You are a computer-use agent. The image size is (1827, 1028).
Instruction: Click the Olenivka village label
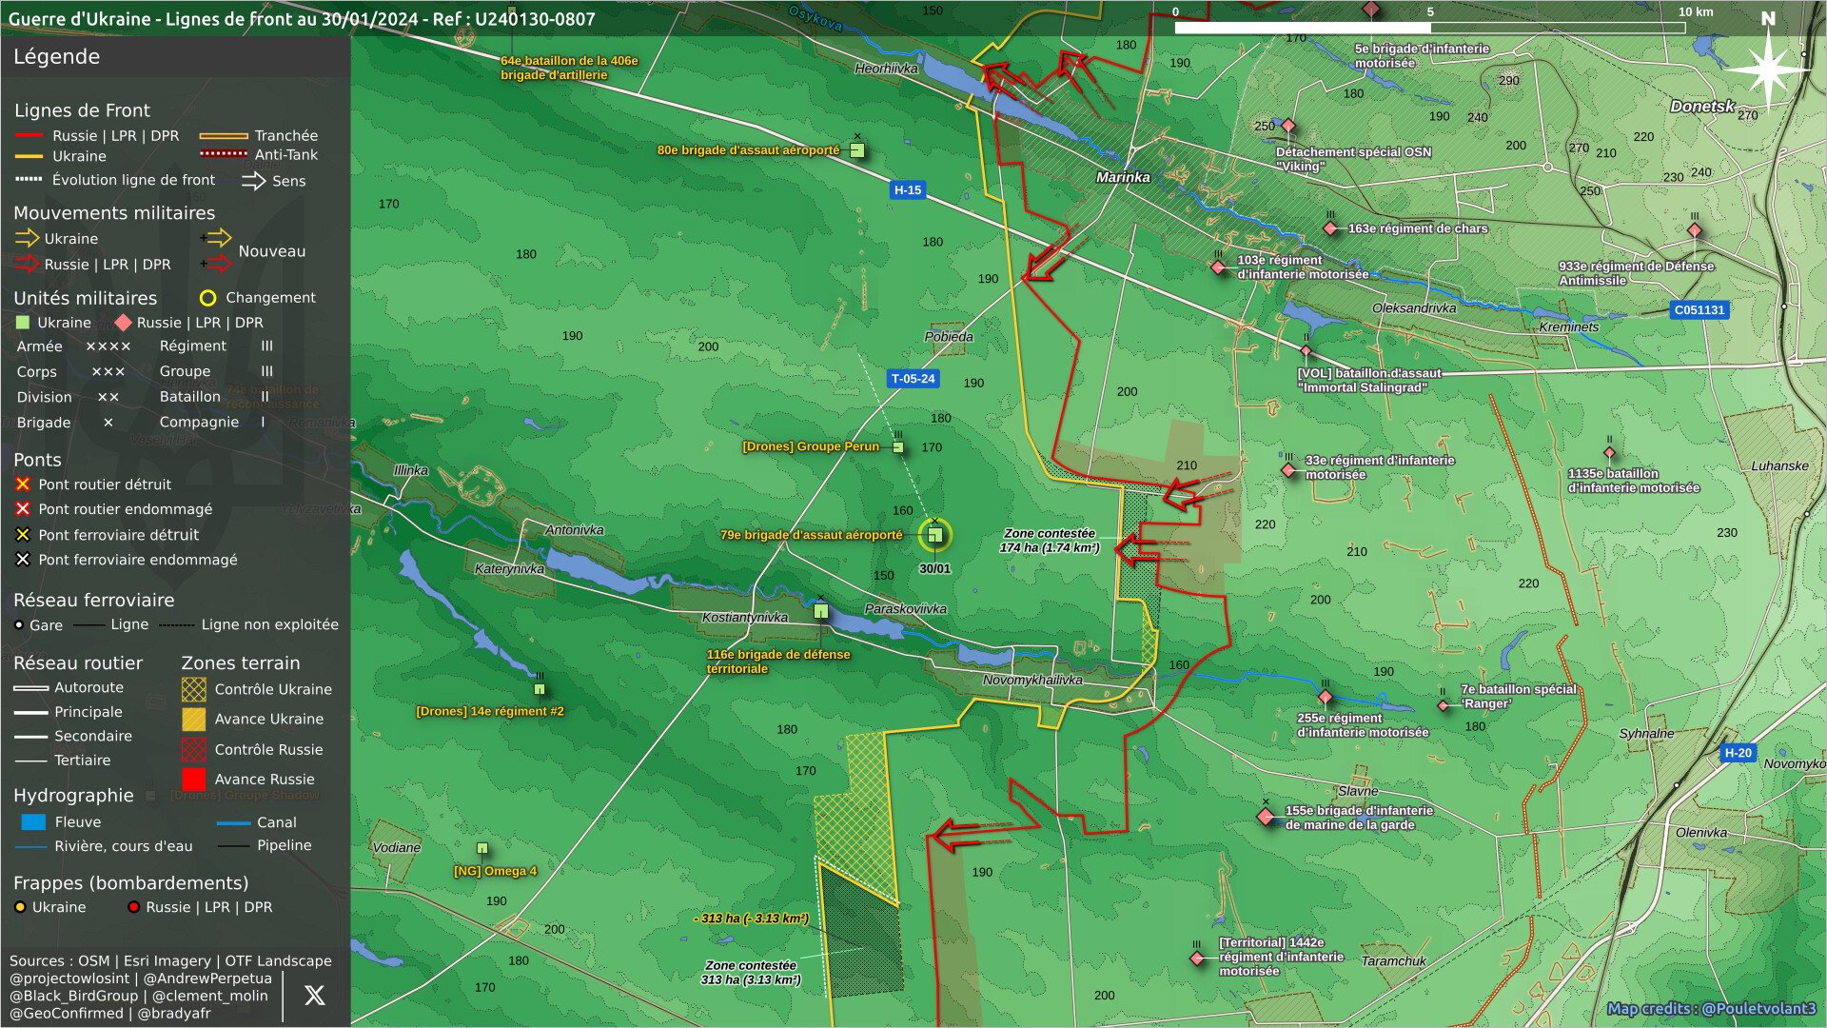click(1701, 832)
